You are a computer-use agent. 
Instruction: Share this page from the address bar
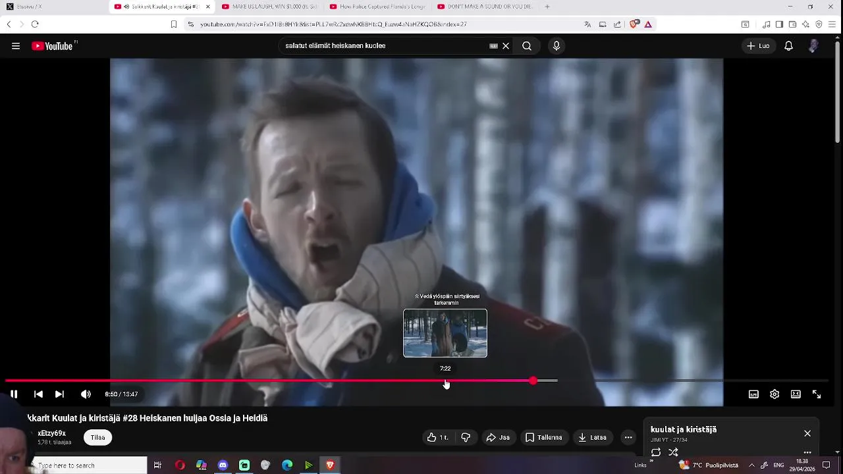coord(617,24)
